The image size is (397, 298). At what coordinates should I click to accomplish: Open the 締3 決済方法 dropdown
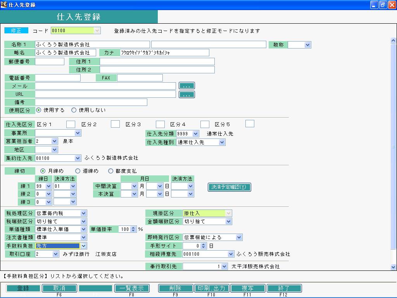[x=73, y=202]
